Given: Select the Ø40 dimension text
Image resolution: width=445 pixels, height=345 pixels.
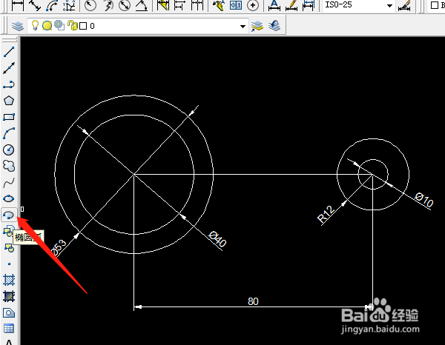Looking at the screenshot, I should 217,239.
